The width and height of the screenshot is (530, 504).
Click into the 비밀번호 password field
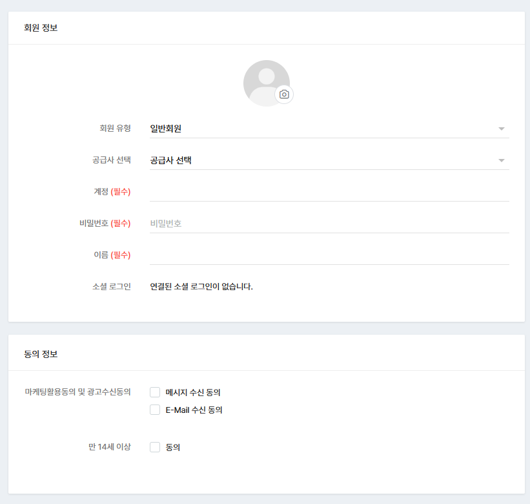pyautogui.click(x=329, y=224)
